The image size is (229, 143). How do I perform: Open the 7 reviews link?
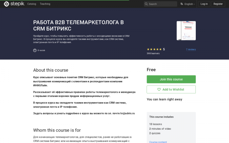[x=191, y=50]
